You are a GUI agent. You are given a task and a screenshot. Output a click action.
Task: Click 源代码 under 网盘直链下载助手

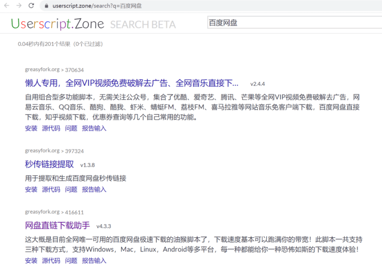pos(51,261)
